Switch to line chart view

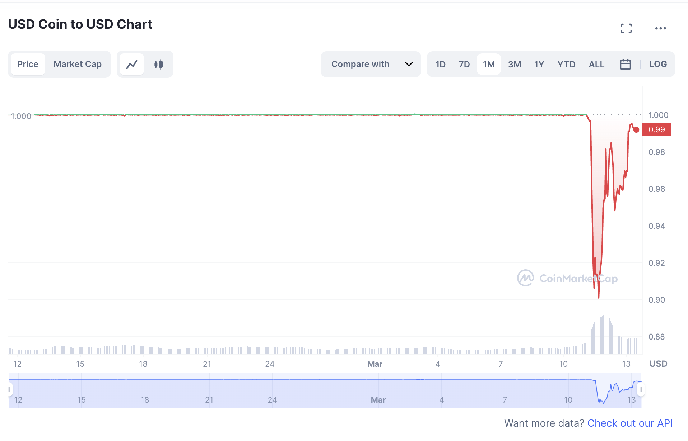(132, 64)
